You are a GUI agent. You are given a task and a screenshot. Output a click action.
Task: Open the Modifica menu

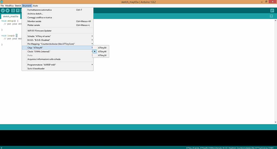[9, 6]
